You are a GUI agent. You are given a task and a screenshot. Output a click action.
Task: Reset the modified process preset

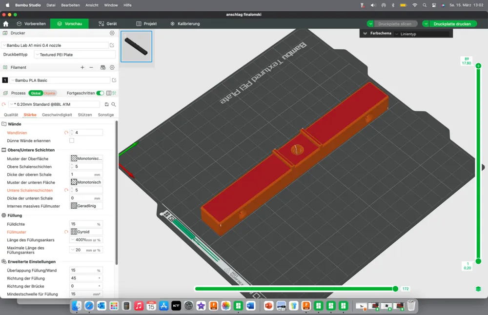[4, 104]
